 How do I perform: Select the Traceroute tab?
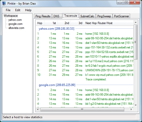71,16
